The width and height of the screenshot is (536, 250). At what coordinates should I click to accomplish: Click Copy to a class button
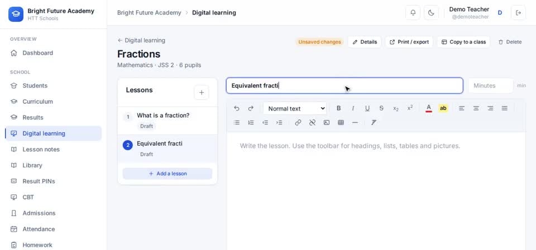click(x=463, y=42)
